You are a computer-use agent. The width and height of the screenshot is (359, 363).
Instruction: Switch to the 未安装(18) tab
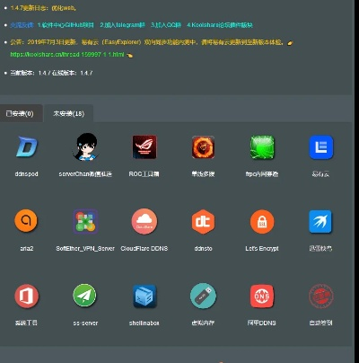(x=68, y=113)
